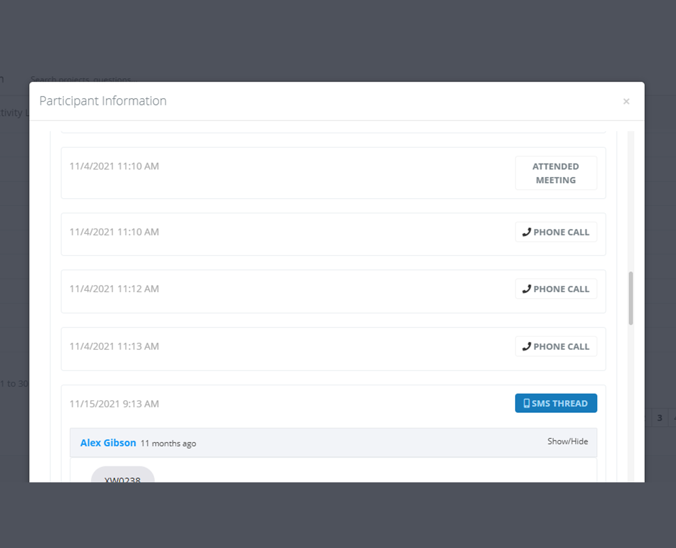The image size is (676, 548).
Task: Close the Participant Information dialog
Action: click(x=626, y=102)
